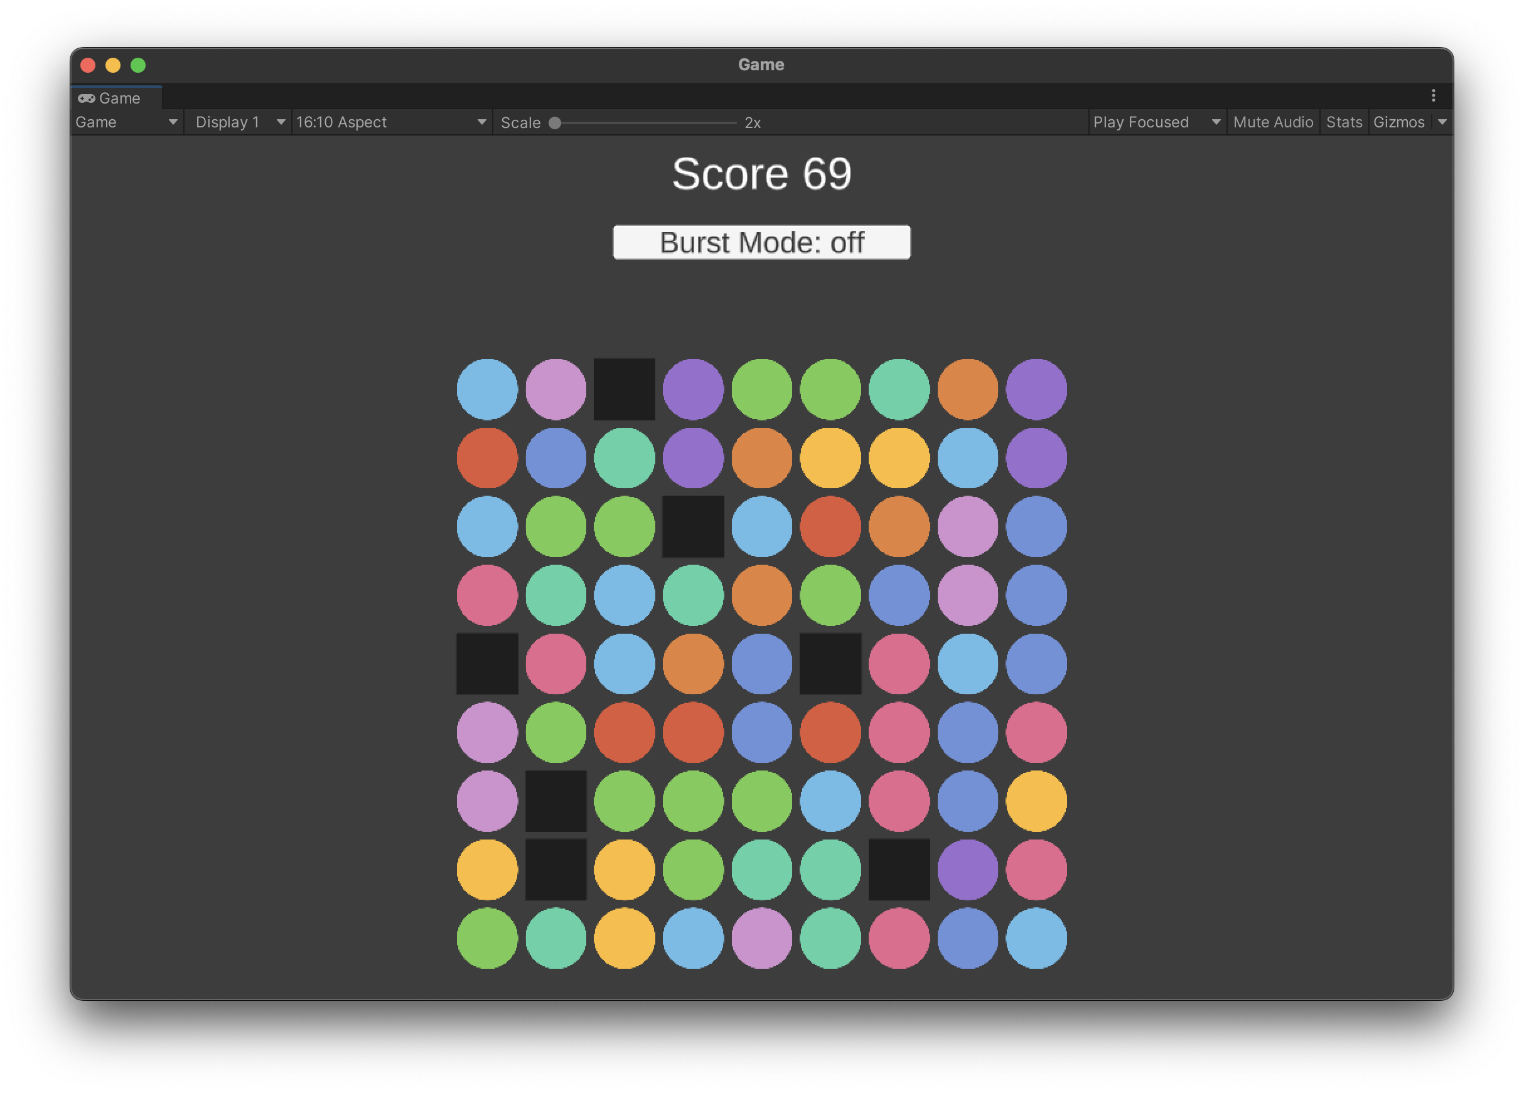Open the 16:10 Aspect ratio dropdown
Screen dimensions: 1524x1093
[x=391, y=122]
